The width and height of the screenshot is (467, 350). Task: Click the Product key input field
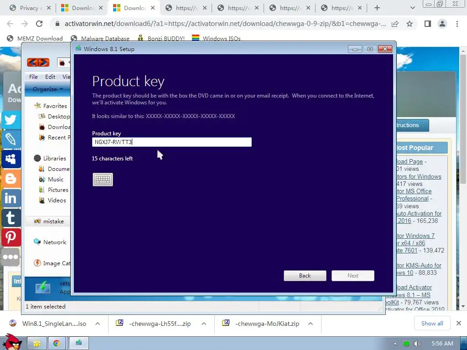tap(171, 142)
